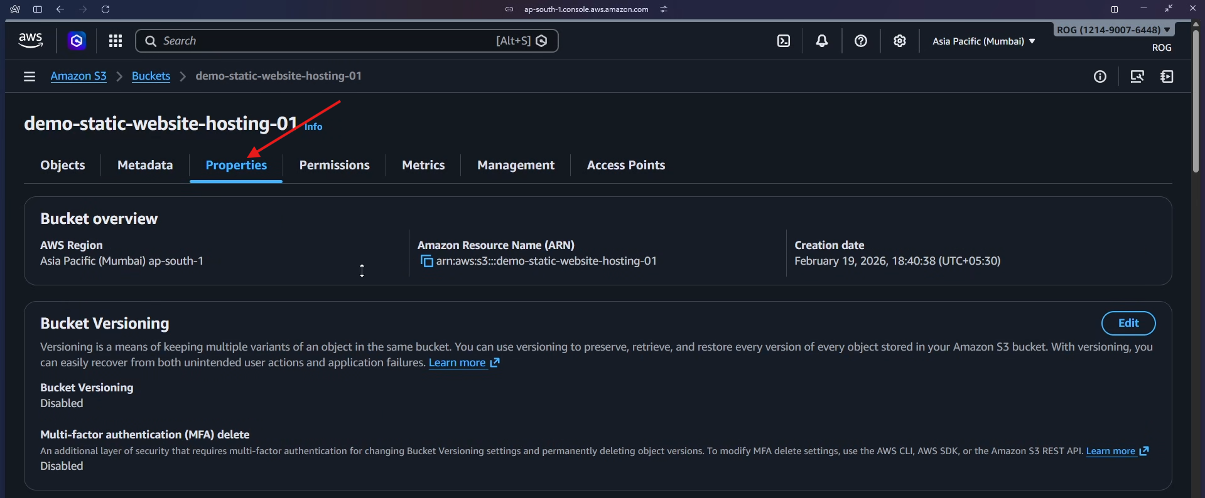Open AWS CloudShell terminal icon
The height and width of the screenshot is (498, 1205).
783,41
